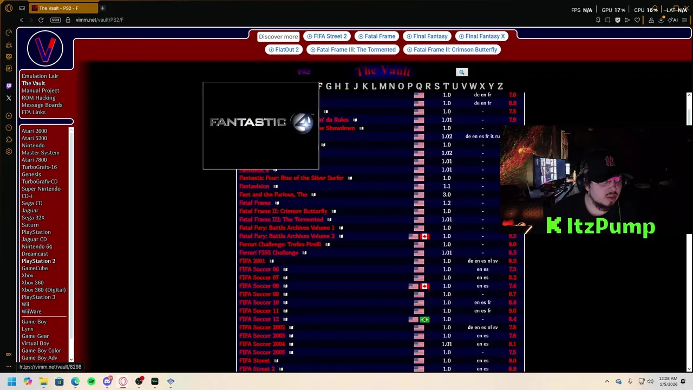Click the Discover more button
The width and height of the screenshot is (693, 390).
coord(278,36)
